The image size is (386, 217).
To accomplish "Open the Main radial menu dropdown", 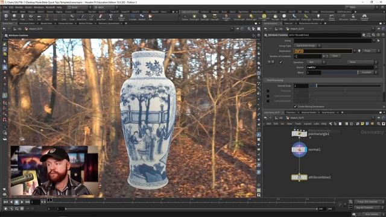I will point(106,7).
